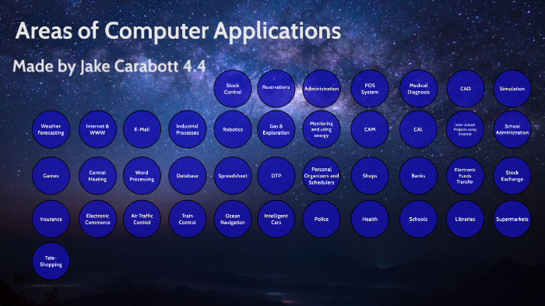Open Inter-school Projects using Internet circle

[466, 129]
